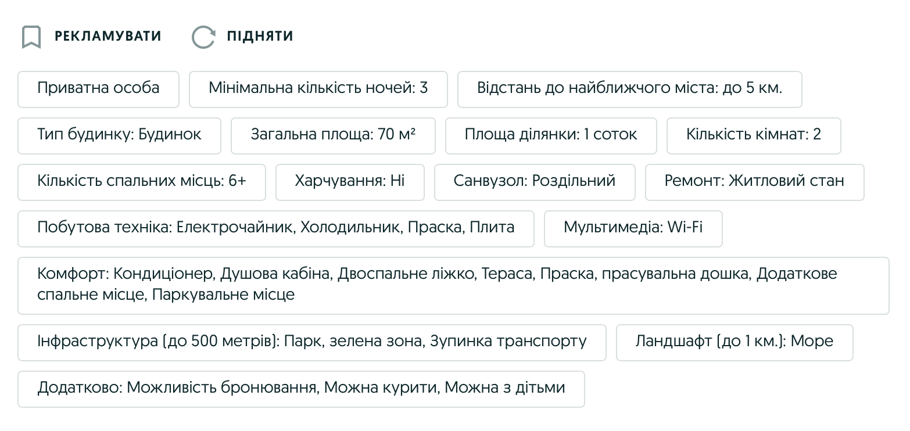Click the Площа ділянки: 1 соток tag
The width and height of the screenshot is (910, 431).
(551, 135)
